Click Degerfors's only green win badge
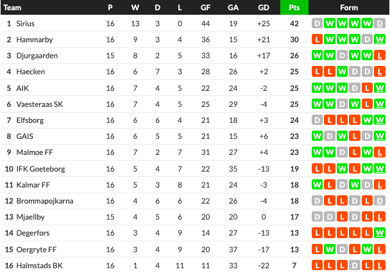This screenshot has height=274, width=390. (x=380, y=233)
